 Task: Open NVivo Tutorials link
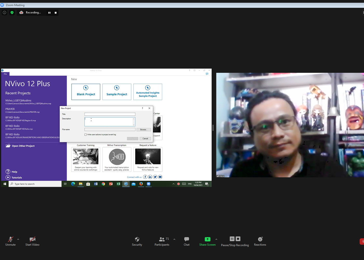[x=14, y=178]
